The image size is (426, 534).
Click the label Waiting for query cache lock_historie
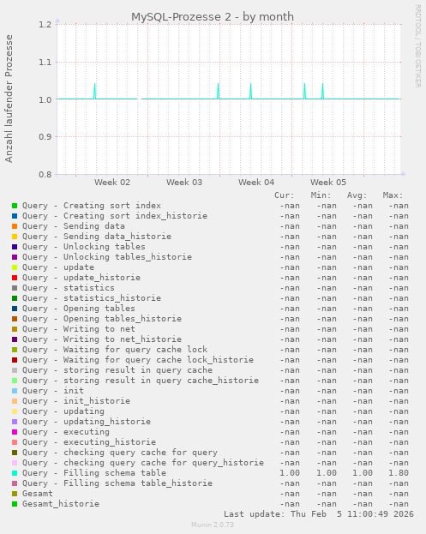tap(159, 360)
